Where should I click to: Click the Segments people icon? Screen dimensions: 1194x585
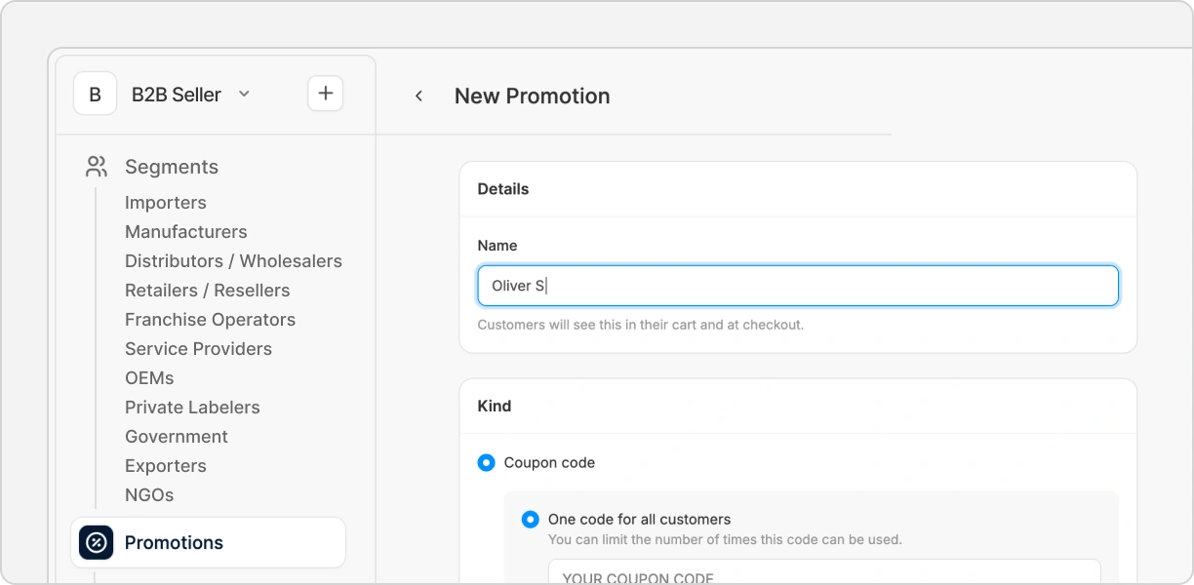point(97,167)
